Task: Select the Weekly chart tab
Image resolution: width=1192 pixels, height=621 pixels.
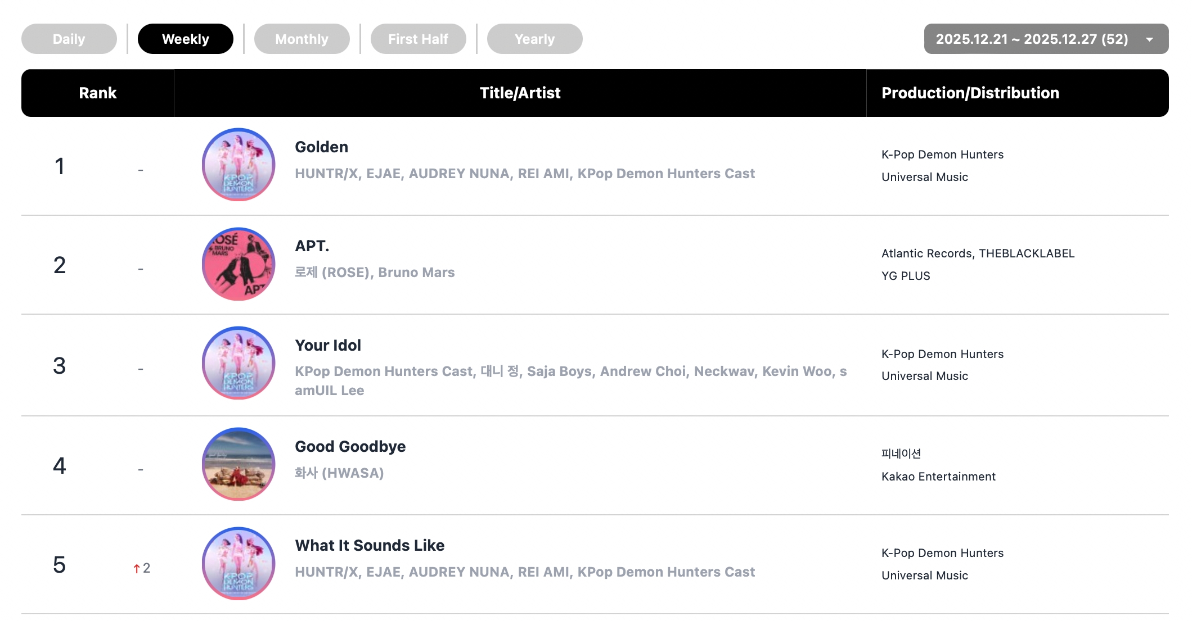Action: pos(186,39)
